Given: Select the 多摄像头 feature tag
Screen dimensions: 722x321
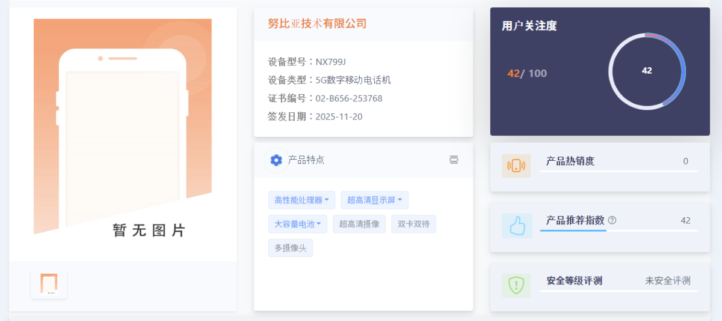Looking at the screenshot, I should (x=290, y=248).
